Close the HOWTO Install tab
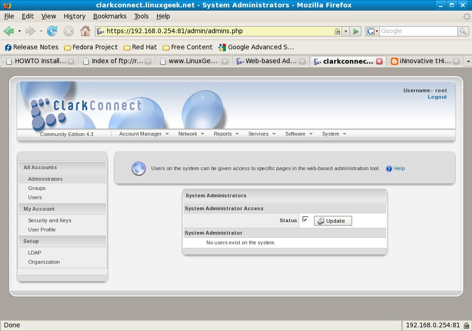 tap(71, 61)
